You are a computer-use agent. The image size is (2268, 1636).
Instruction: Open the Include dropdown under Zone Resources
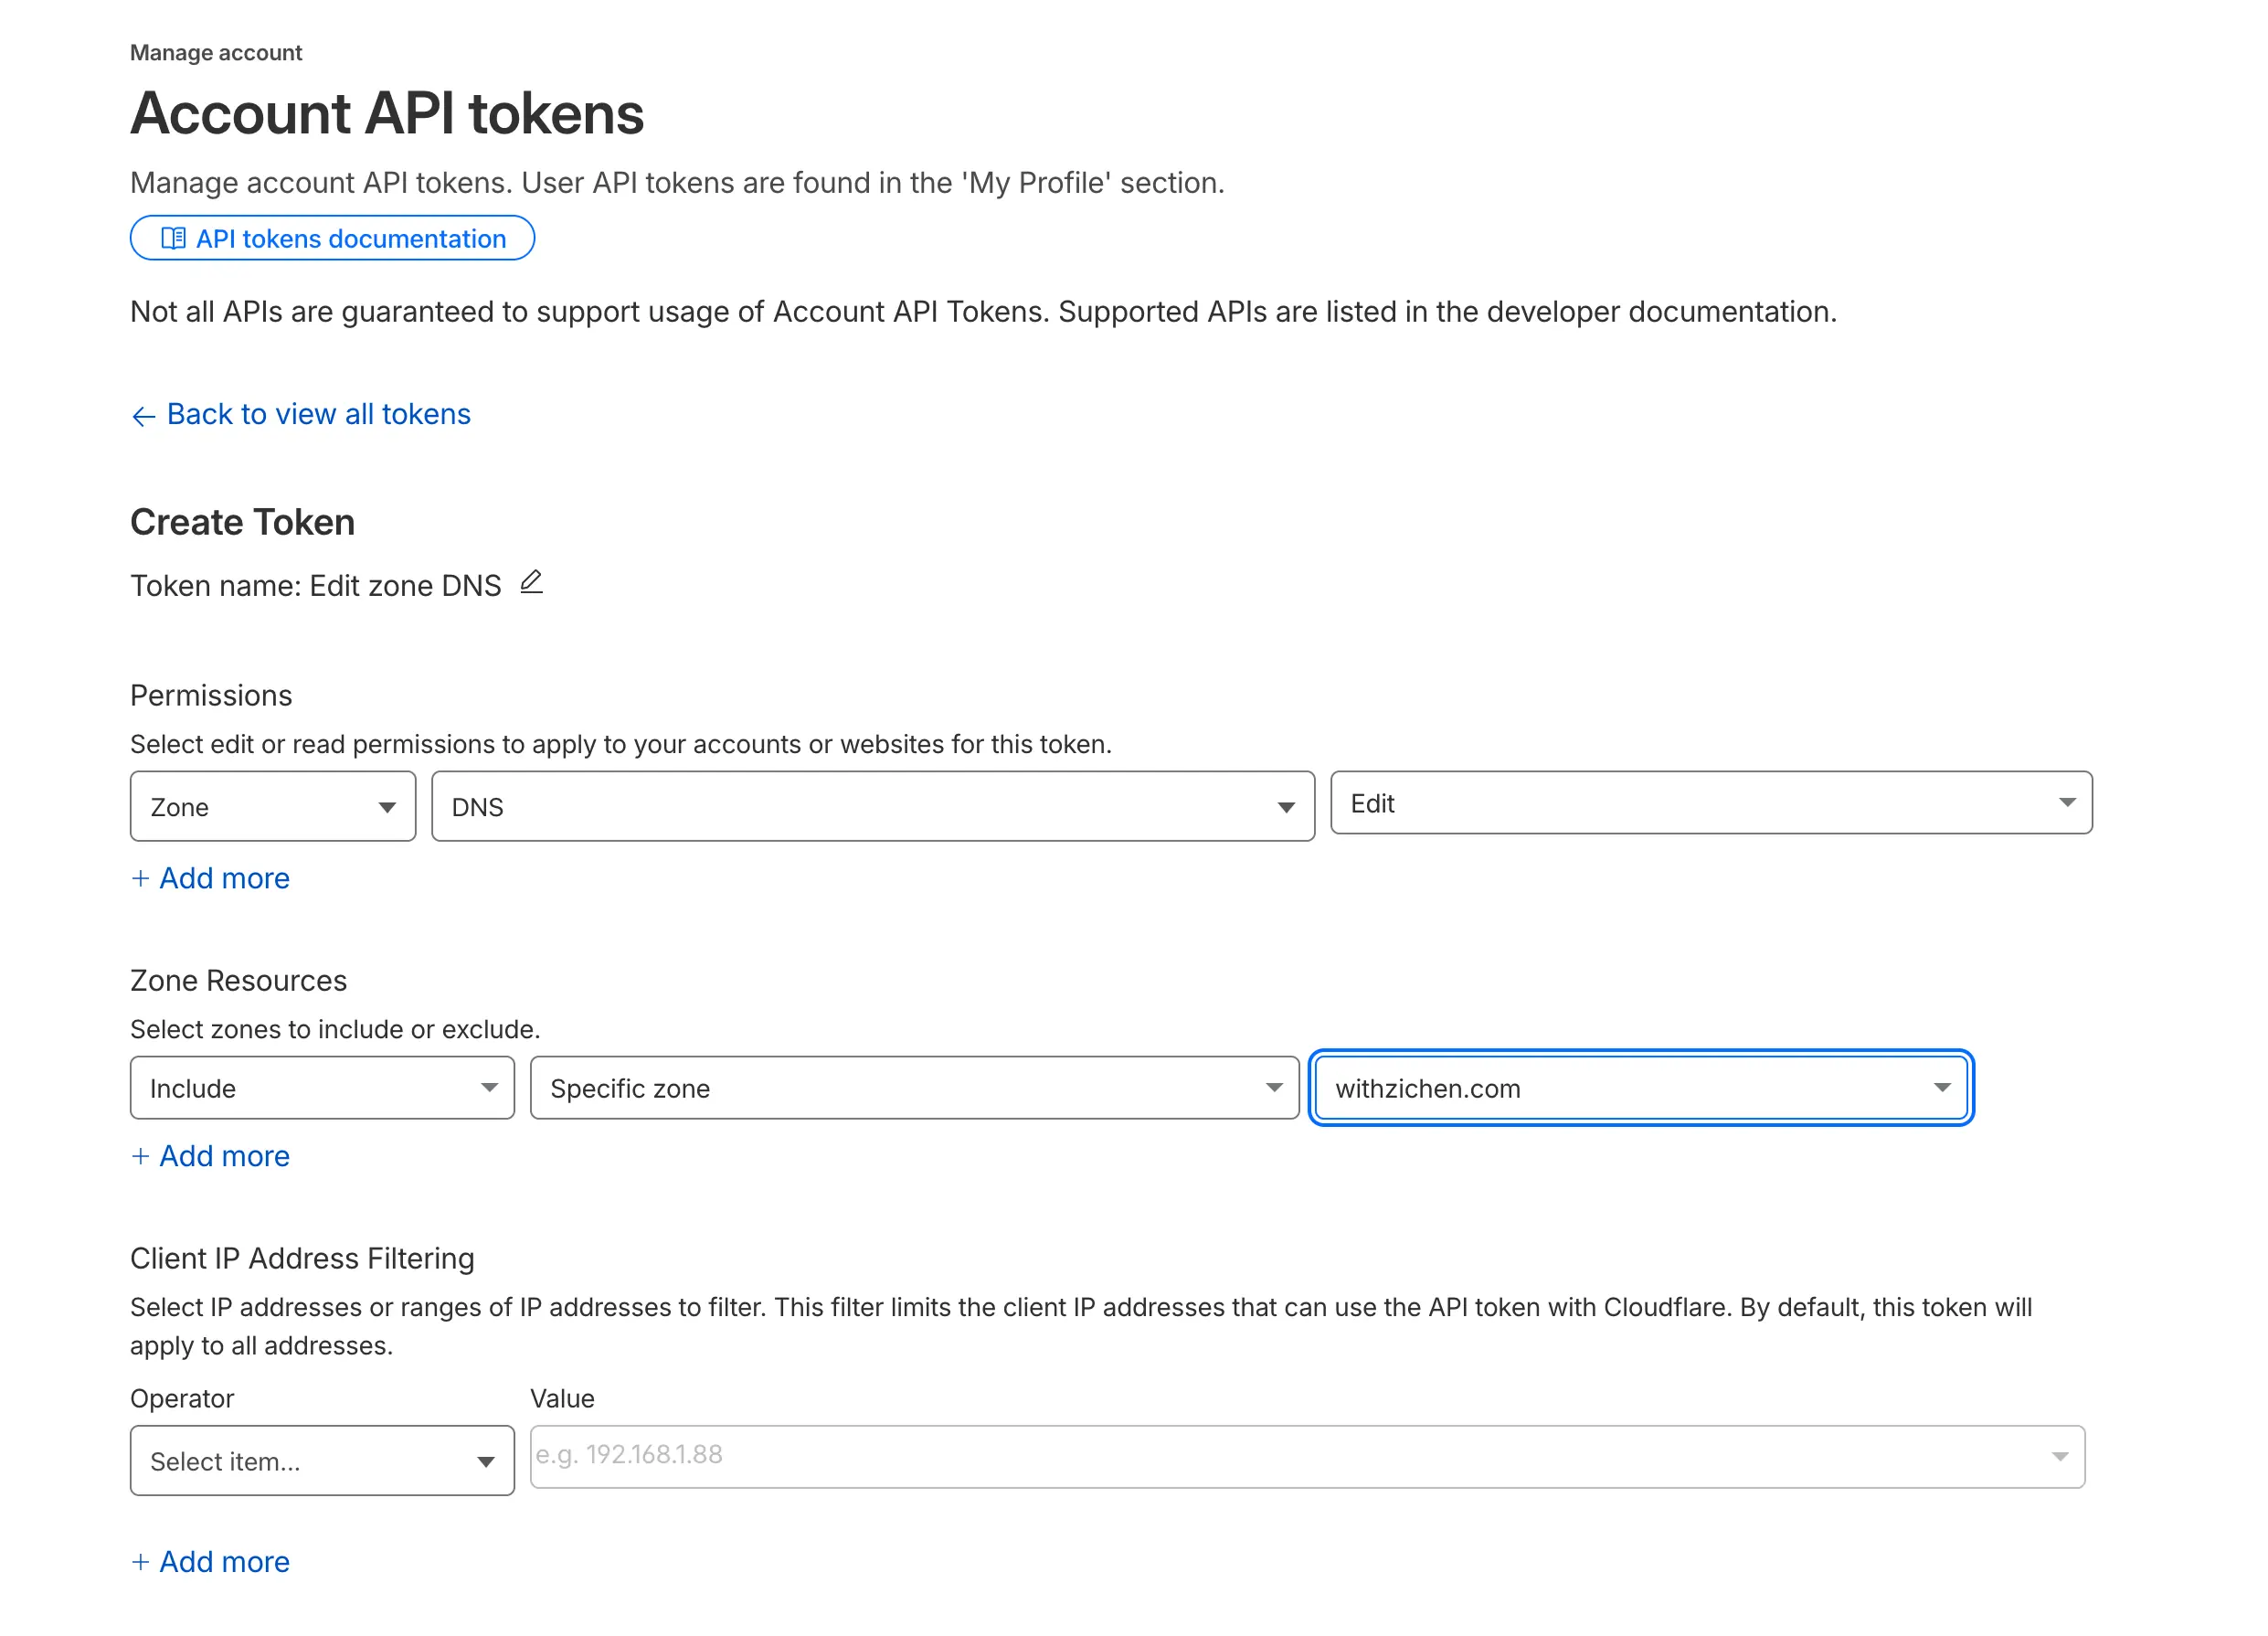coord(322,1088)
